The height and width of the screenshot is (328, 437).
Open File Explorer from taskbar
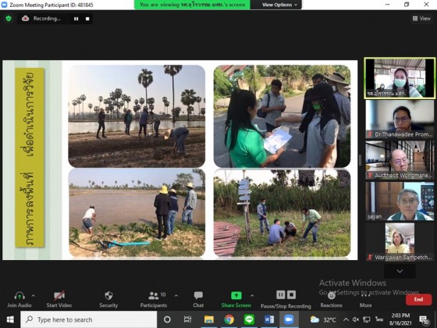[x=209, y=319]
